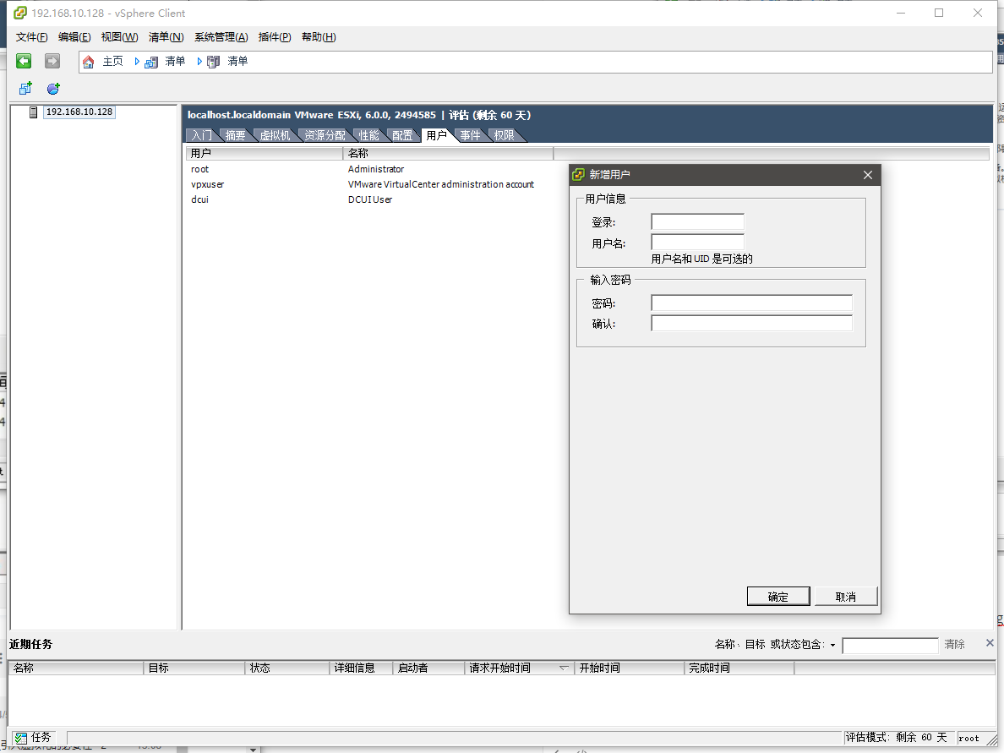The width and height of the screenshot is (1004, 753).
Task: Close the 近期任务 panel
Action: coord(990,643)
